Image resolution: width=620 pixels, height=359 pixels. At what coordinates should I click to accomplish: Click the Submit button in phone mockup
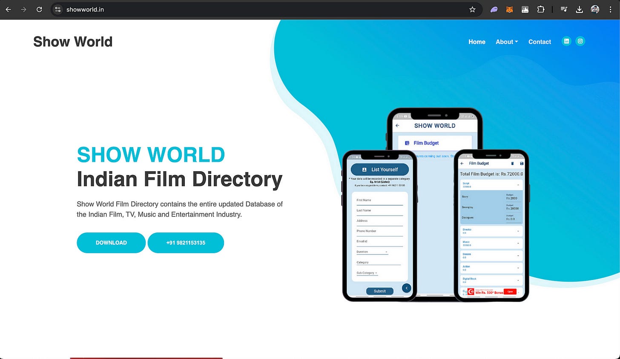379,291
